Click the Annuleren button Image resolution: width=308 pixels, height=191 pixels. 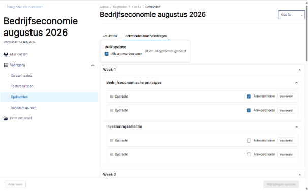pyautogui.click(x=15, y=184)
